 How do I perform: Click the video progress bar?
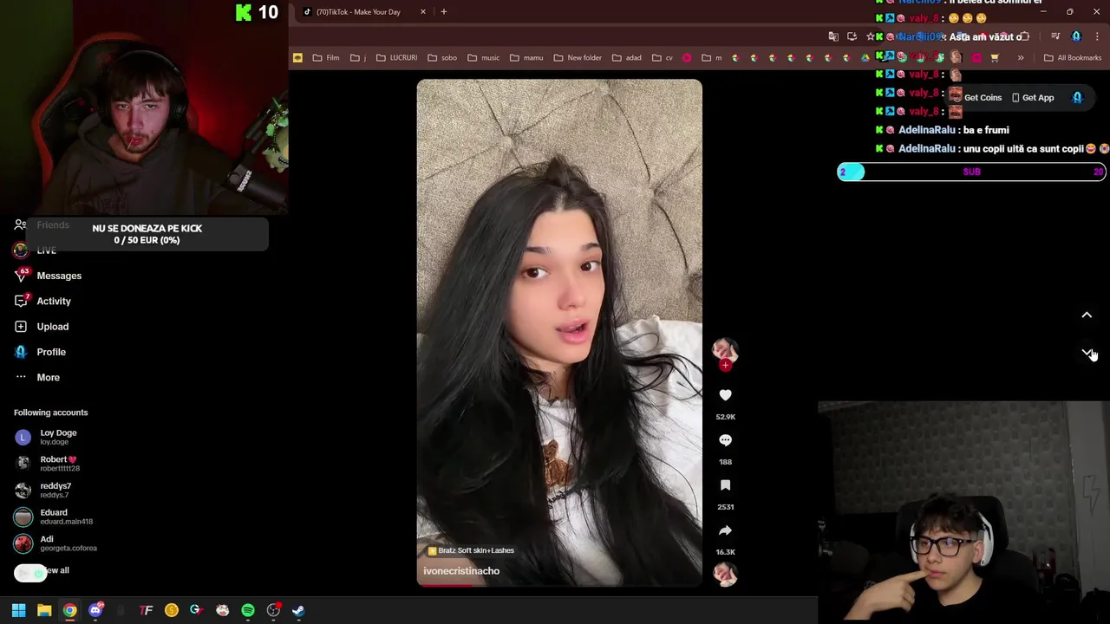pos(559,585)
